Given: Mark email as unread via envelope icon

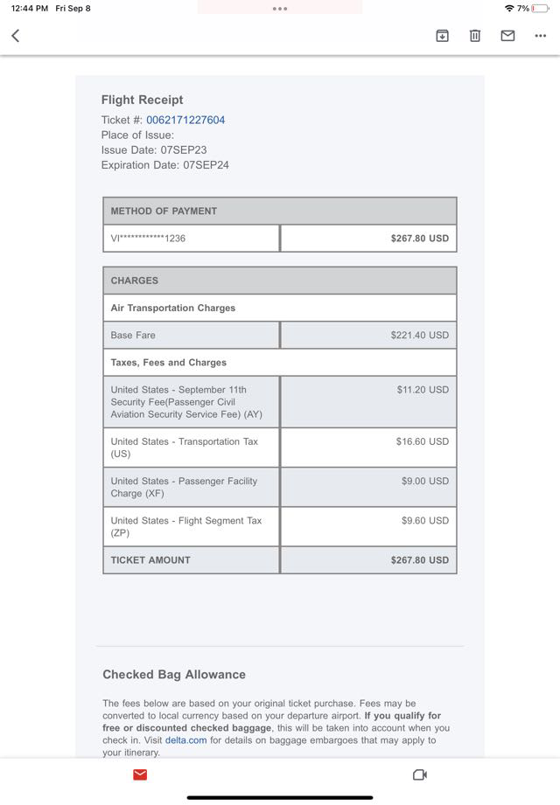Looking at the screenshot, I should tap(507, 36).
